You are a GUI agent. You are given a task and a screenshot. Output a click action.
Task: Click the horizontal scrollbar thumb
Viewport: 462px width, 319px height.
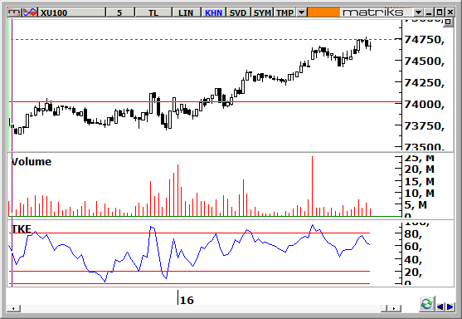(x=384, y=308)
